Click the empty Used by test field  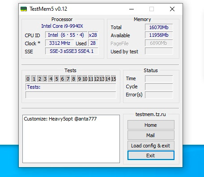click(x=159, y=51)
